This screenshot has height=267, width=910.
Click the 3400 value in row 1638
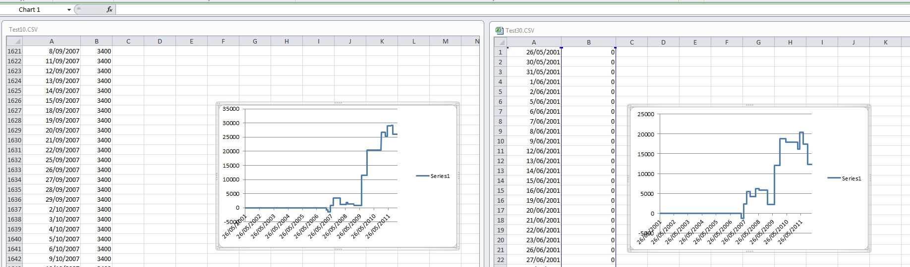pyautogui.click(x=97, y=219)
